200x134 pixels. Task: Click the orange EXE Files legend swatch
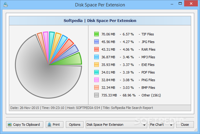96,65
